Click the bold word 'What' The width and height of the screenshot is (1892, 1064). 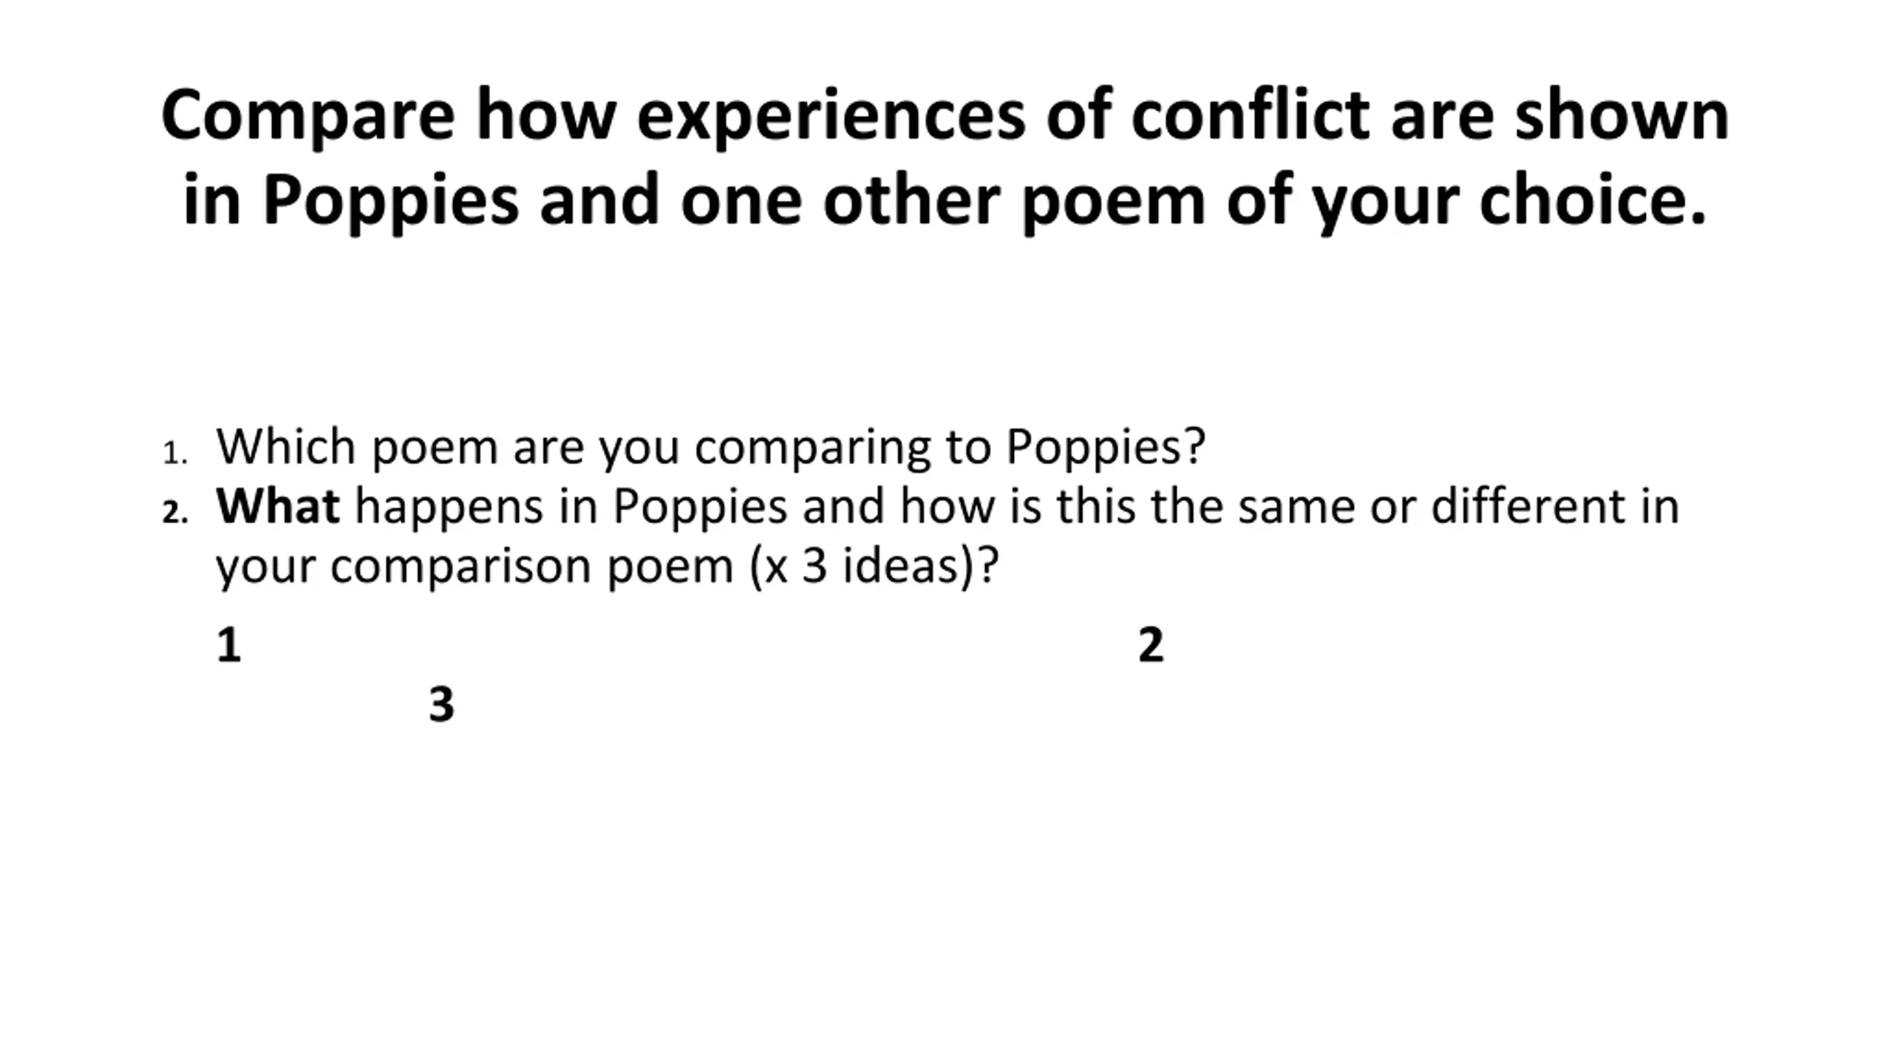coord(277,506)
